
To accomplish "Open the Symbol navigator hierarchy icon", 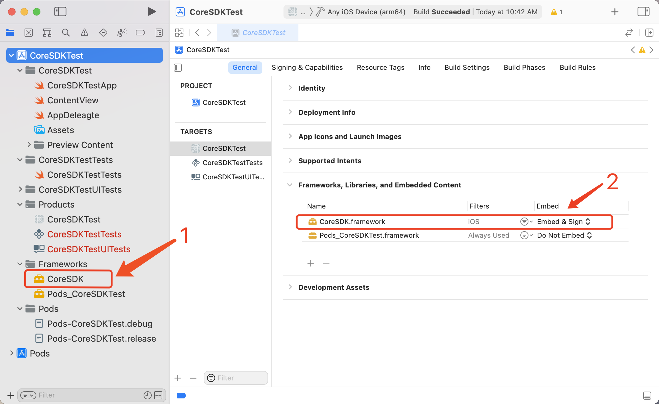I will [x=47, y=33].
